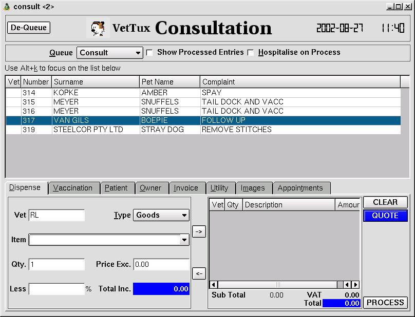Viewport: 415px width, 317px height.
Task: Minimize the consult window
Action: click(x=390, y=7)
